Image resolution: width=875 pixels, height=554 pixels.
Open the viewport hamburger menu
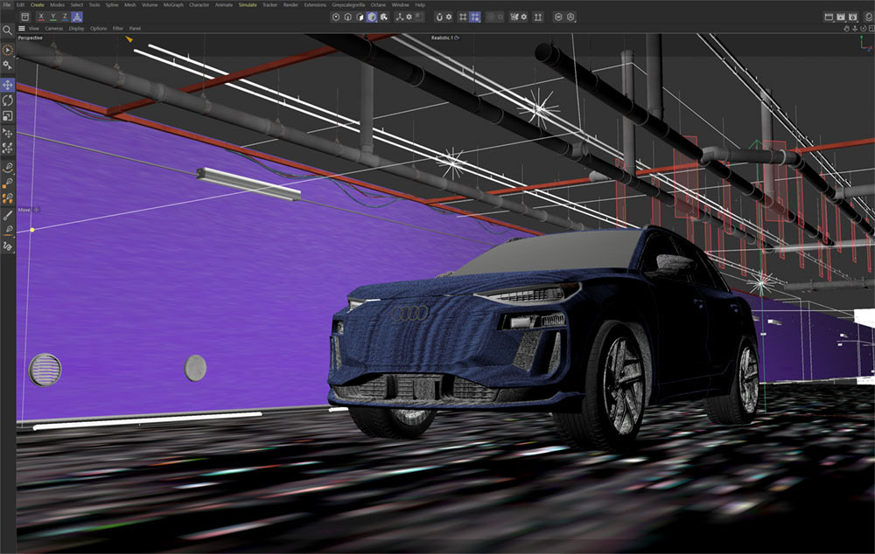click(22, 29)
